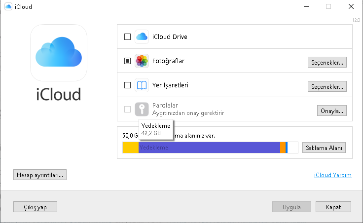The image size is (363, 223).
Task: Click the iCloud title bar icon
Action: click(8, 6)
